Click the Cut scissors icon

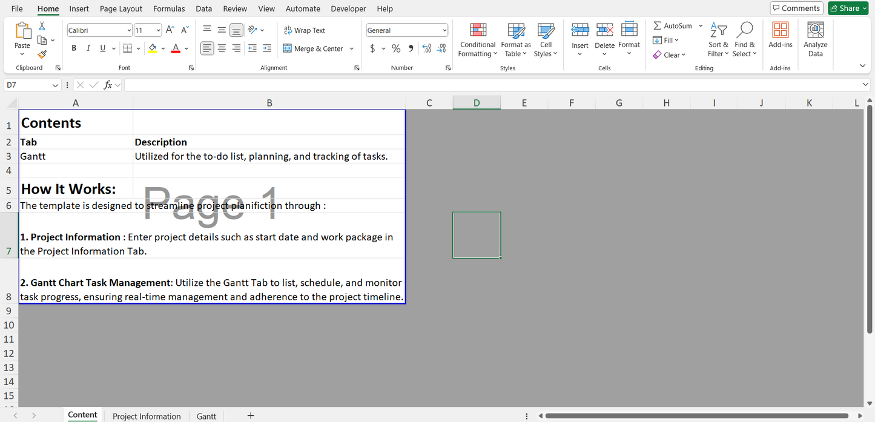tap(42, 26)
